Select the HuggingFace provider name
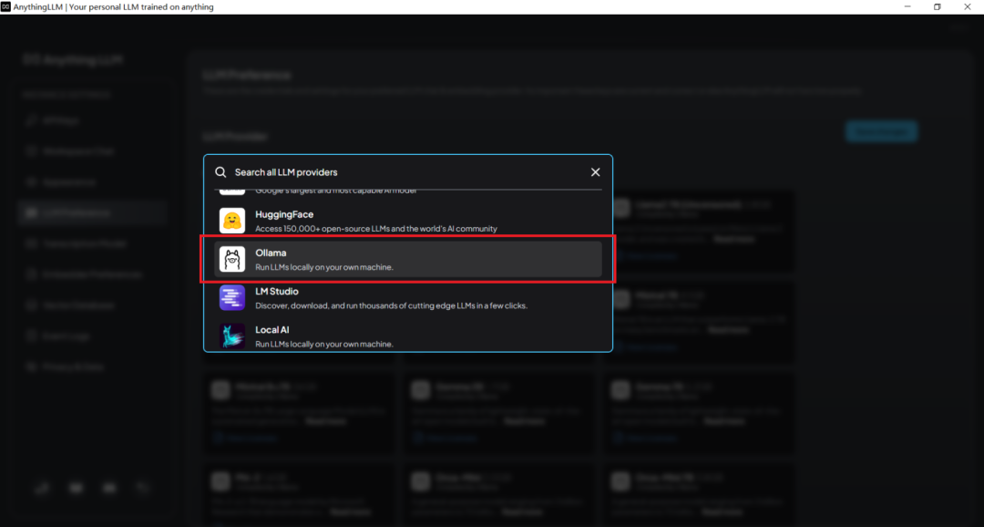Viewport: 984px width, 527px height. point(284,214)
